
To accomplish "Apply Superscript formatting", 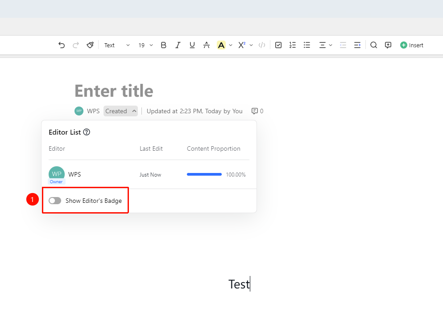I will pos(242,45).
